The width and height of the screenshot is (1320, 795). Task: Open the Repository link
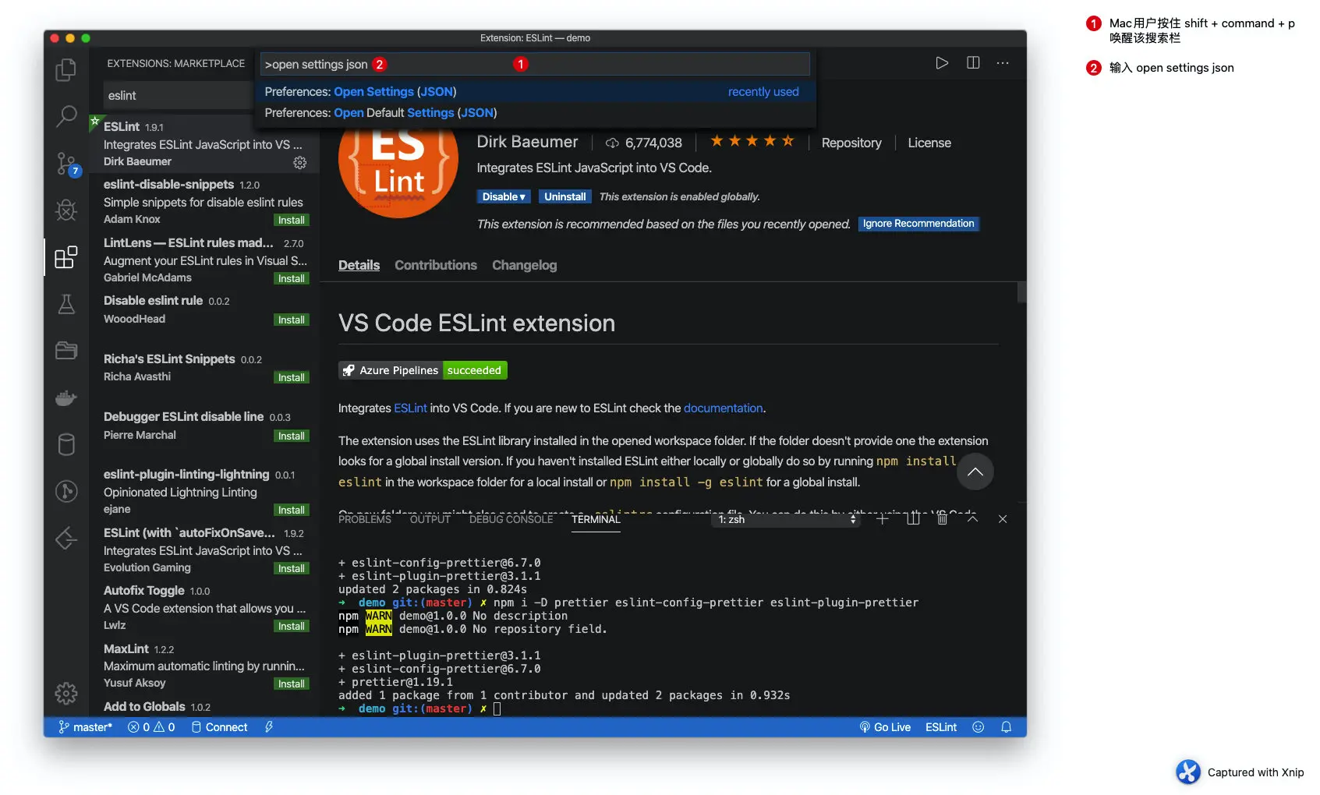coord(851,143)
